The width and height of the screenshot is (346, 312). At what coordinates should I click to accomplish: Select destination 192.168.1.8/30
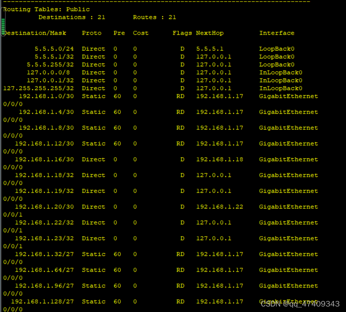pos(47,128)
